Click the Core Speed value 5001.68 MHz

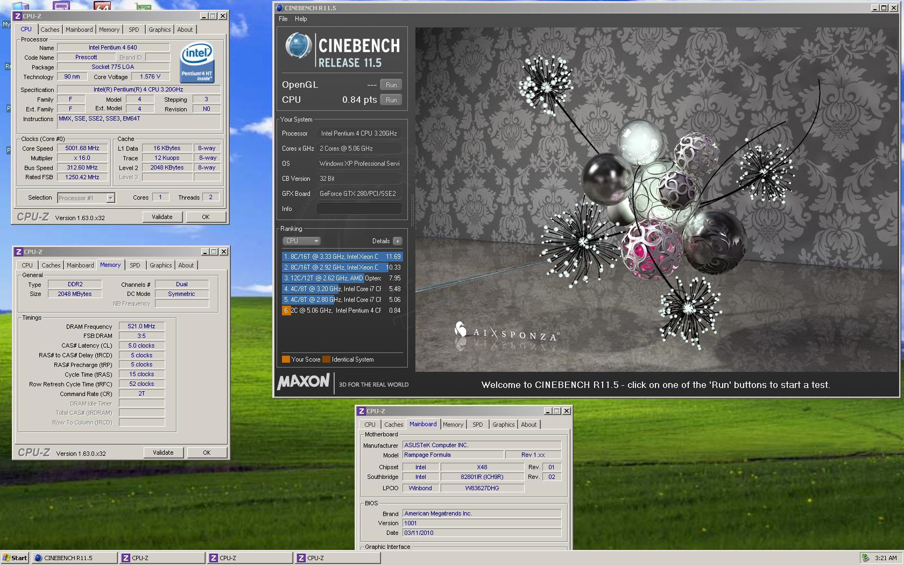tap(82, 148)
